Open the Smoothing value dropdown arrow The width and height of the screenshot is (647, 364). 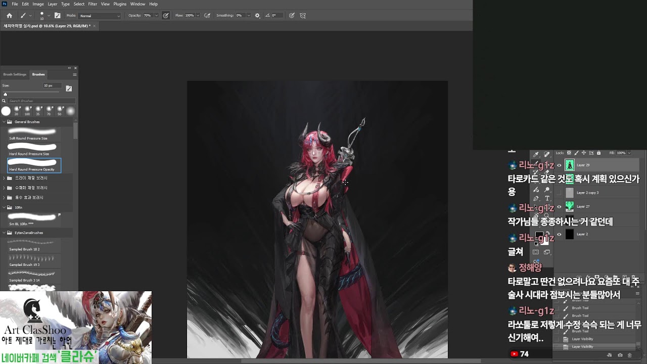[x=250, y=16]
